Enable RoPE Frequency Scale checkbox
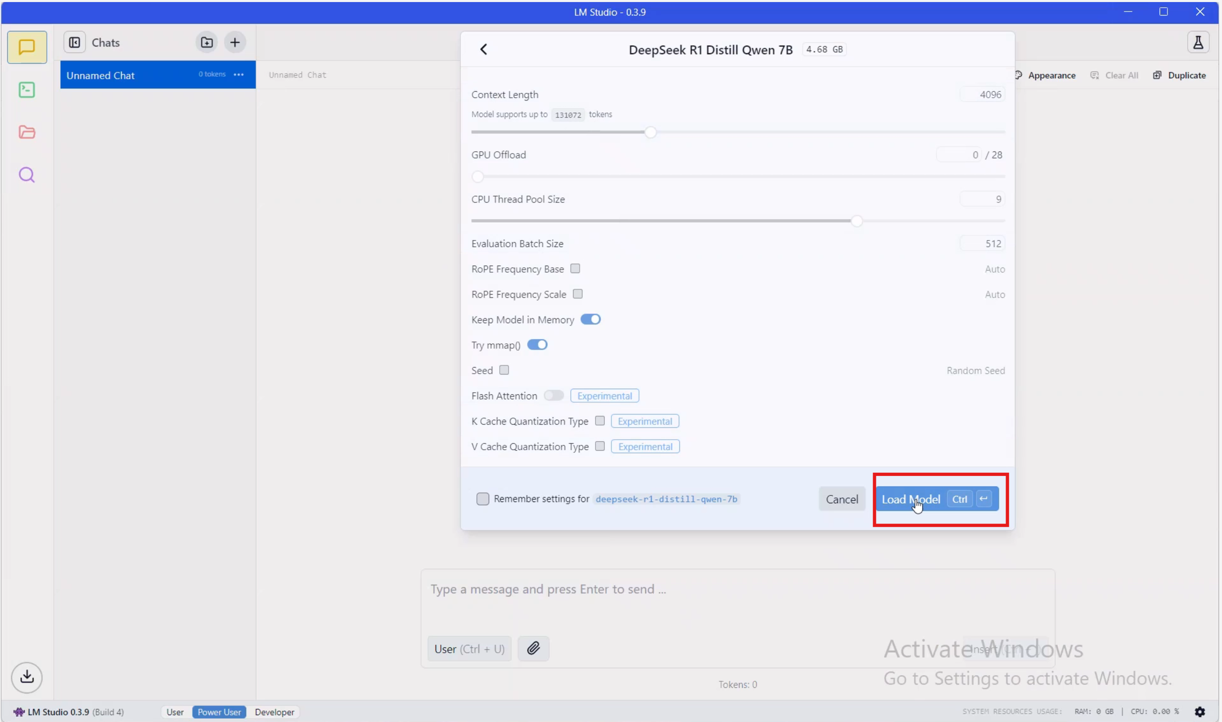 [x=578, y=294]
